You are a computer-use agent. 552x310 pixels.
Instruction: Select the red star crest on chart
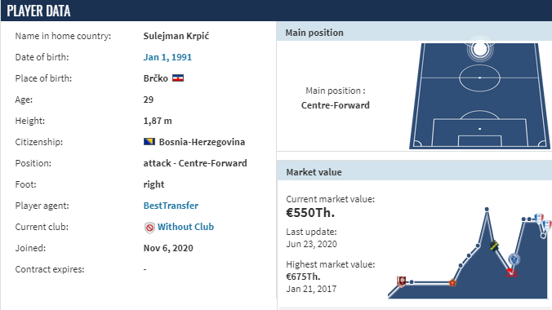[452, 282]
